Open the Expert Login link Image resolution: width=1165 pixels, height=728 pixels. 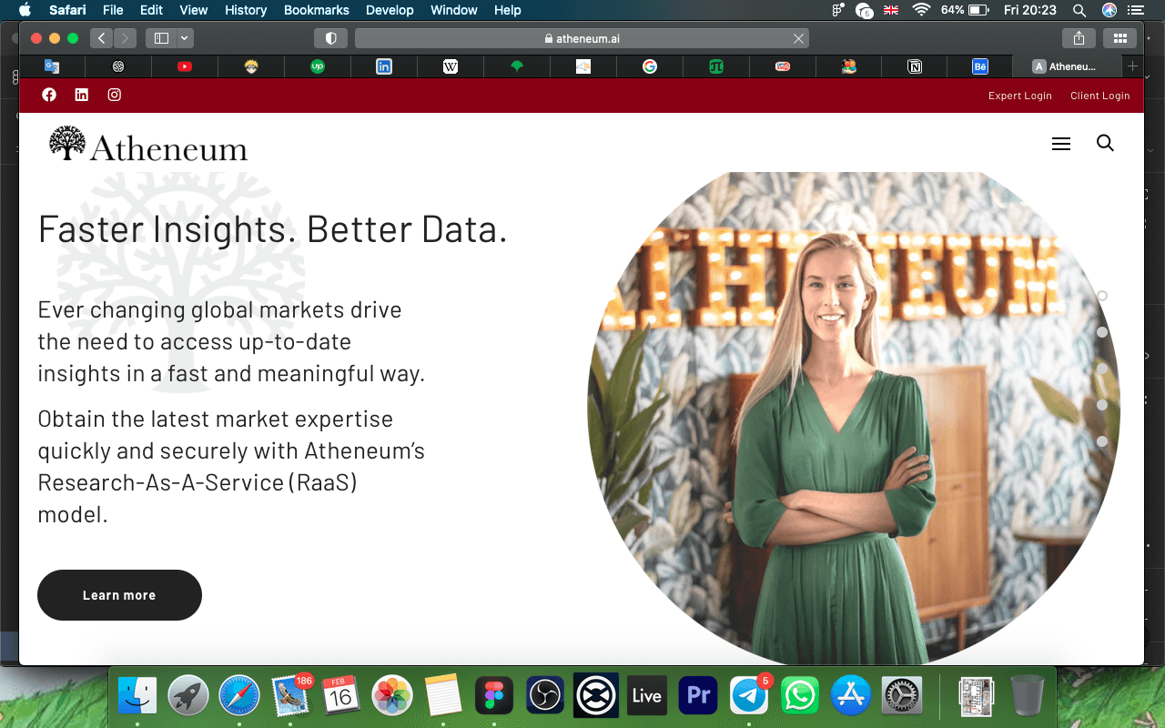tap(1020, 96)
